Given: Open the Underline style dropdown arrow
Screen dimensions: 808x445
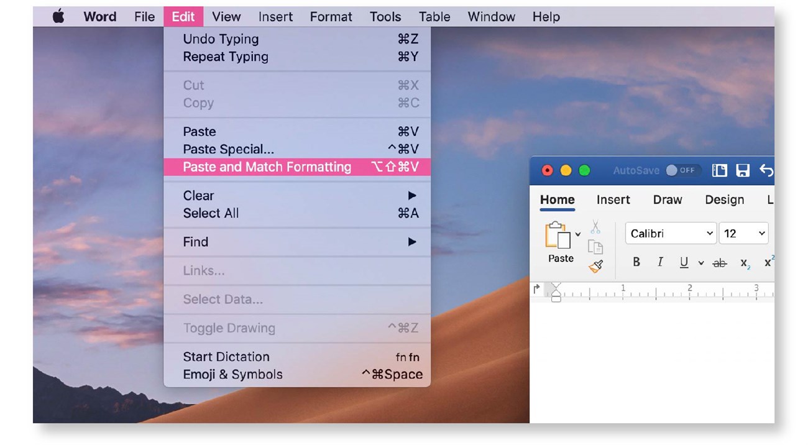Looking at the screenshot, I should tap(700, 263).
